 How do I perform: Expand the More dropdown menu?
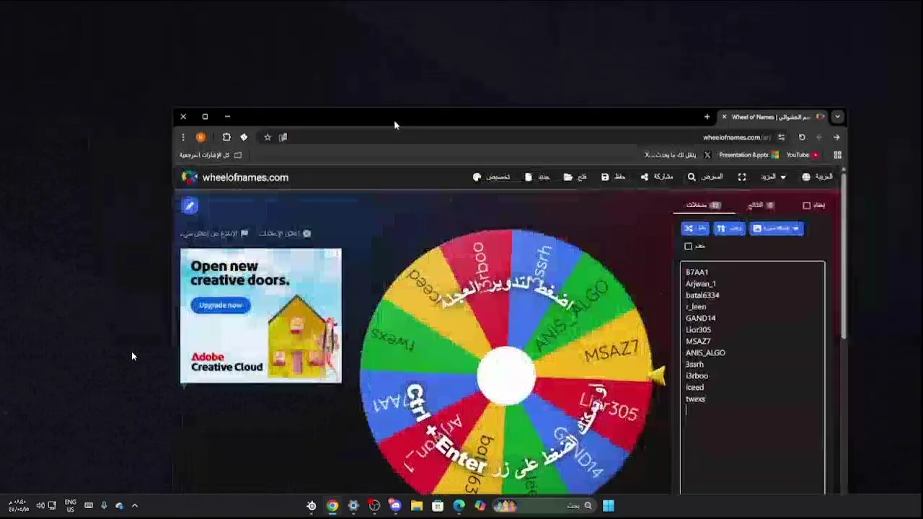click(x=774, y=177)
